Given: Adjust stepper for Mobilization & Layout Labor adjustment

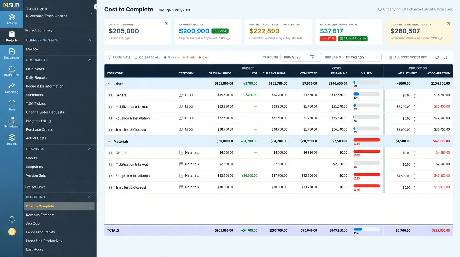Looking at the screenshot, I should pyautogui.click(x=414, y=107).
